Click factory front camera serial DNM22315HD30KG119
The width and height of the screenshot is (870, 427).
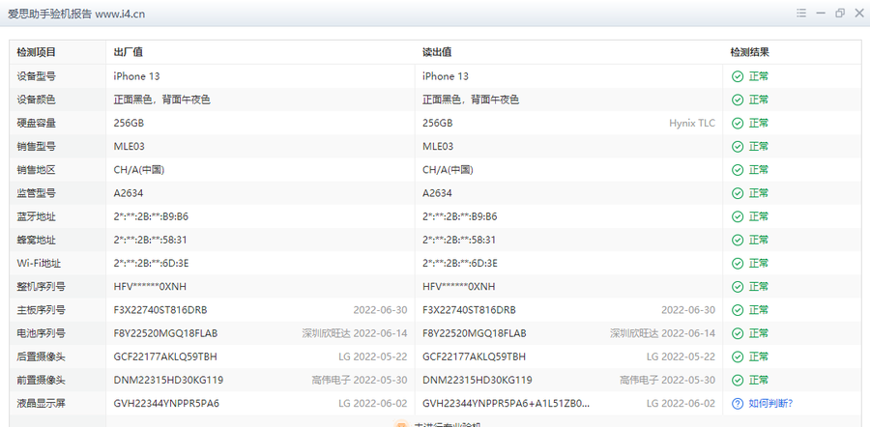(x=168, y=380)
